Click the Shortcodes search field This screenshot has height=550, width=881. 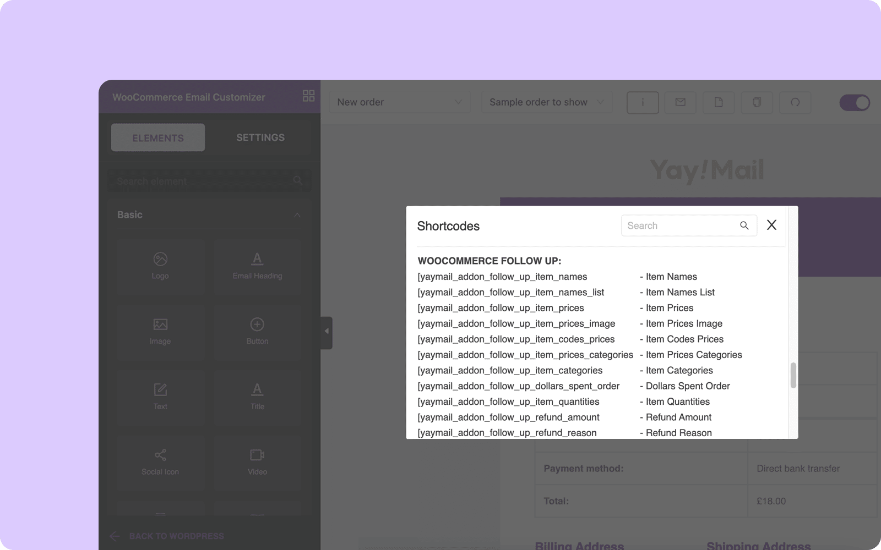(x=689, y=226)
